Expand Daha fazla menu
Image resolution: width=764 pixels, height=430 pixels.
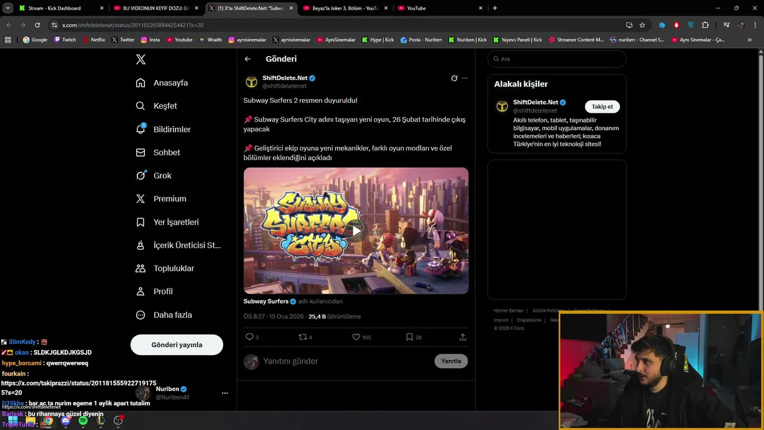tap(164, 315)
